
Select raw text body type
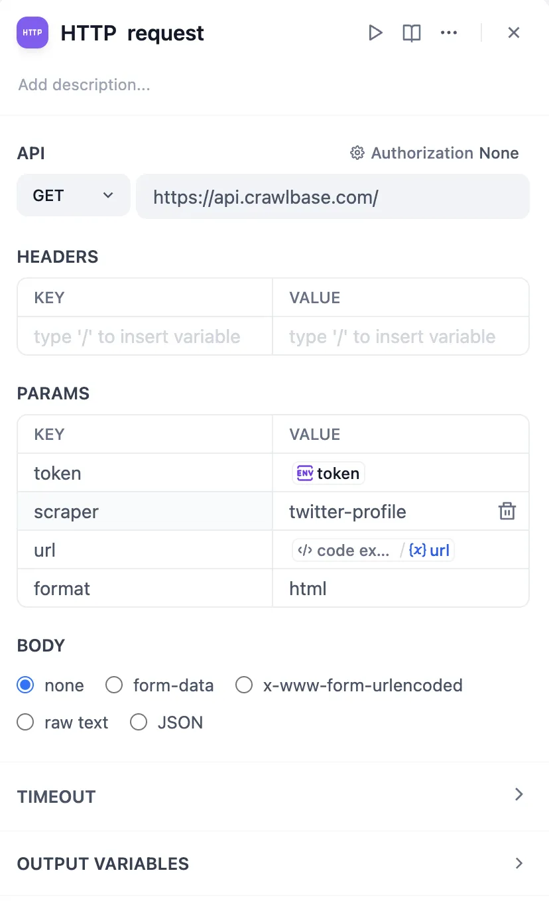[x=26, y=723]
